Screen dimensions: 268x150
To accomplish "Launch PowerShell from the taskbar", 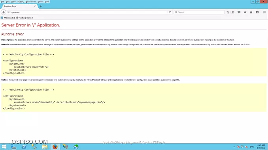I will click(x=24, y=146).
